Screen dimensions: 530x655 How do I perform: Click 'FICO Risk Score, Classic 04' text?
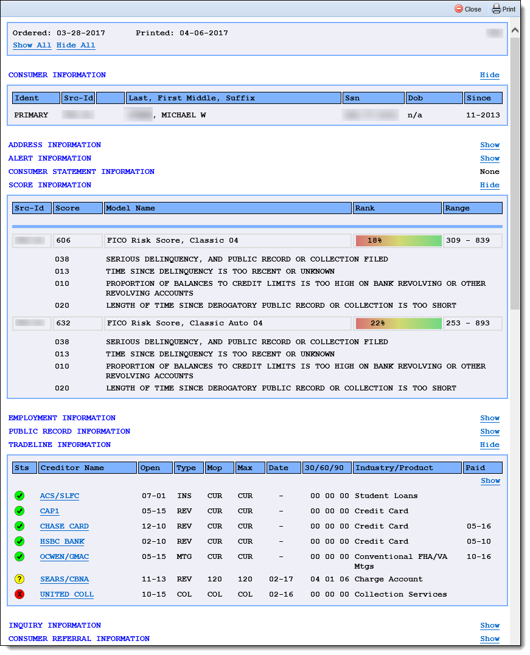pyautogui.click(x=173, y=241)
